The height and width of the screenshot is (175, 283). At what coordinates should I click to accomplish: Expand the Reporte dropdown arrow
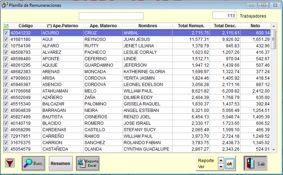coord(220,161)
